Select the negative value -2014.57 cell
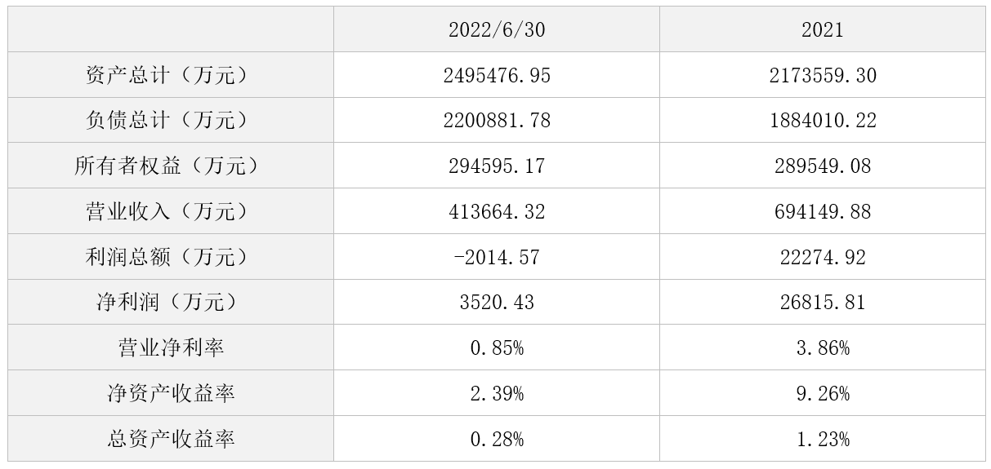The height and width of the screenshot is (469, 991). (497, 257)
